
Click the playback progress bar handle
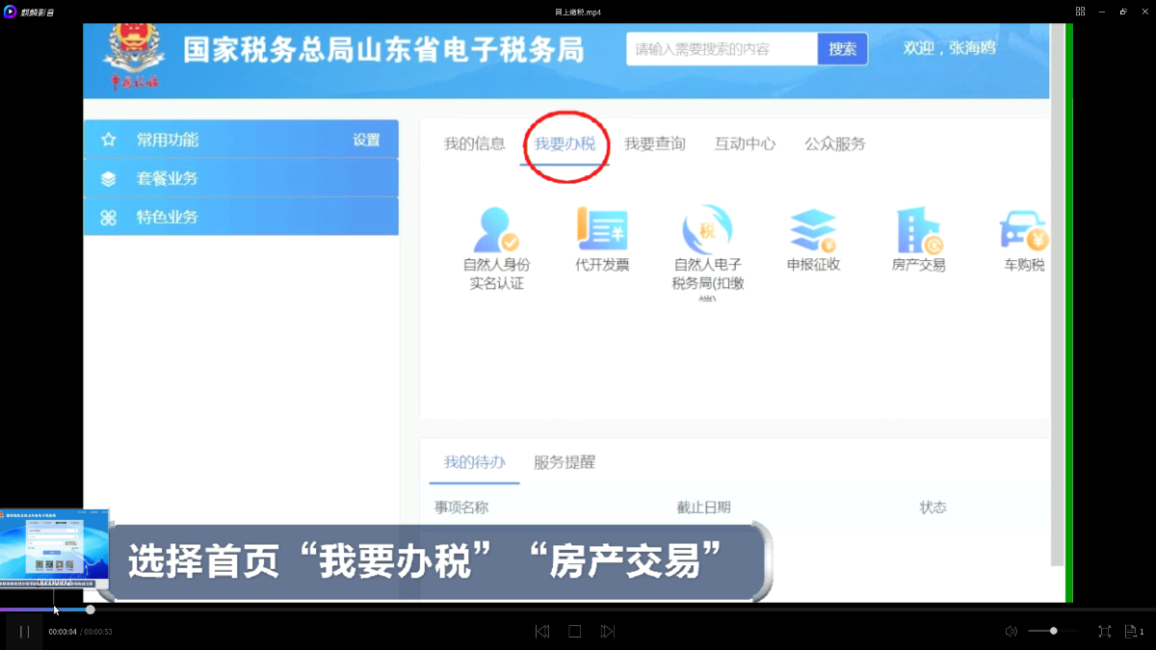click(x=91, y=610)
